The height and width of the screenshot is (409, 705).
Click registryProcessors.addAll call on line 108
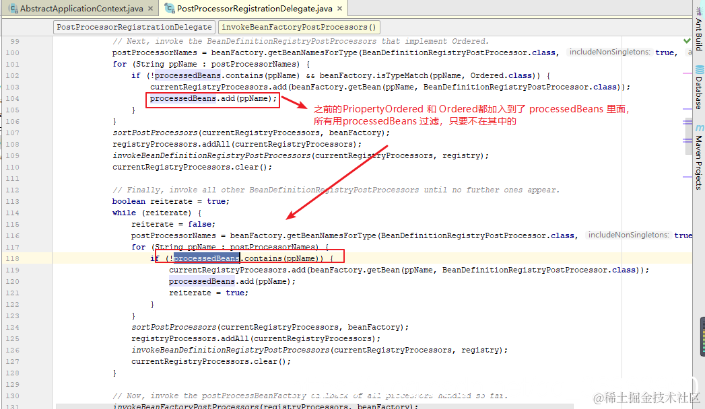(237, 144)
